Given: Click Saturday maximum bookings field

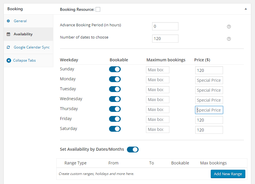Looking at the screenshot, I should tap(158, 129).
